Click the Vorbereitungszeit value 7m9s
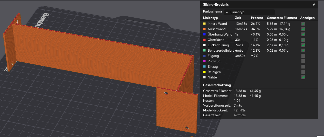The image size is (324, 137). click(238, 106)
